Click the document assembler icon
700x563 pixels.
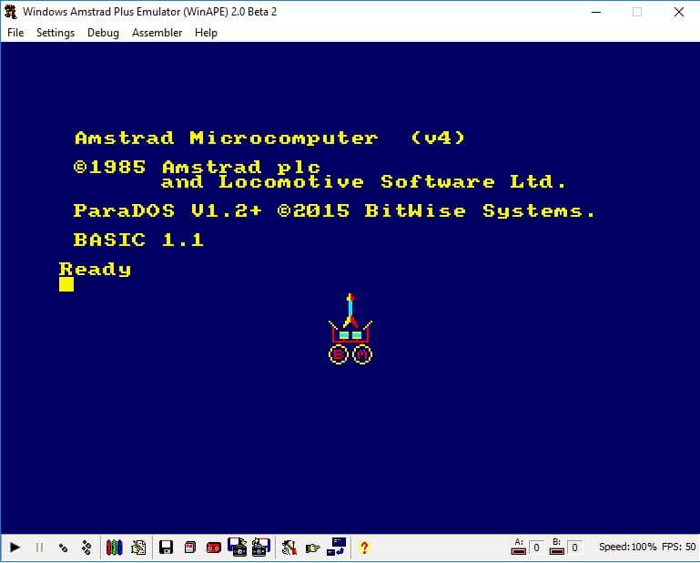pos(138,548)
